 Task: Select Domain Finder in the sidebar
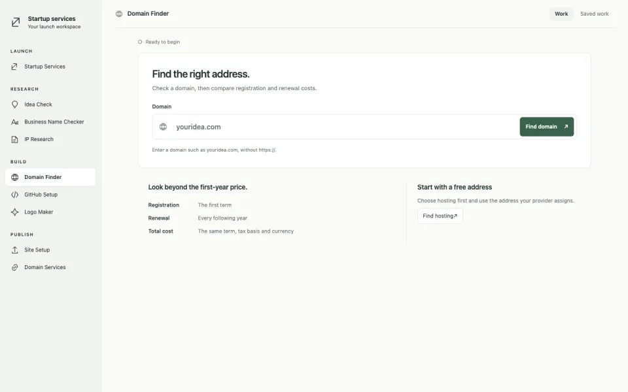coord(50,177)
